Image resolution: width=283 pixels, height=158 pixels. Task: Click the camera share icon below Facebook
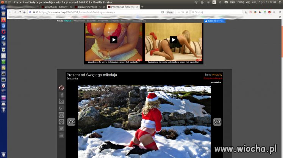click(61, 101)
